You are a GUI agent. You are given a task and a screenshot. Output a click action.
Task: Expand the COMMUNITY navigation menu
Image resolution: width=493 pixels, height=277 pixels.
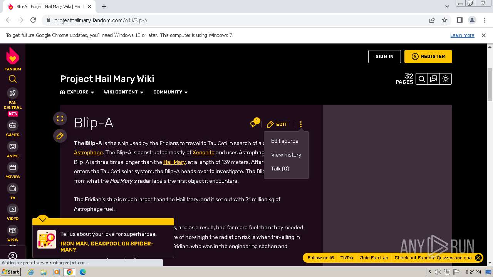click(x=171, y=92)
